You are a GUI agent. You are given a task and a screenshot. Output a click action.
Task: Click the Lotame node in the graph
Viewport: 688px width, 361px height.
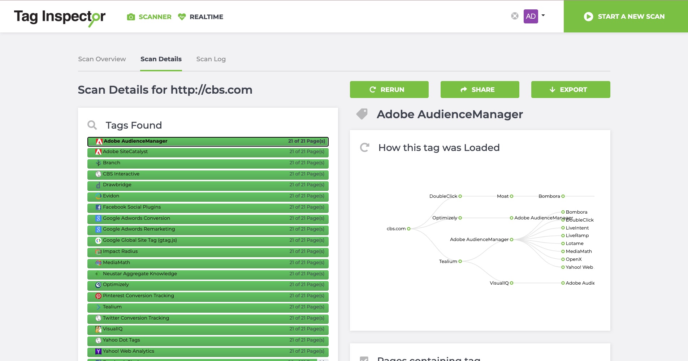point(563,244)
